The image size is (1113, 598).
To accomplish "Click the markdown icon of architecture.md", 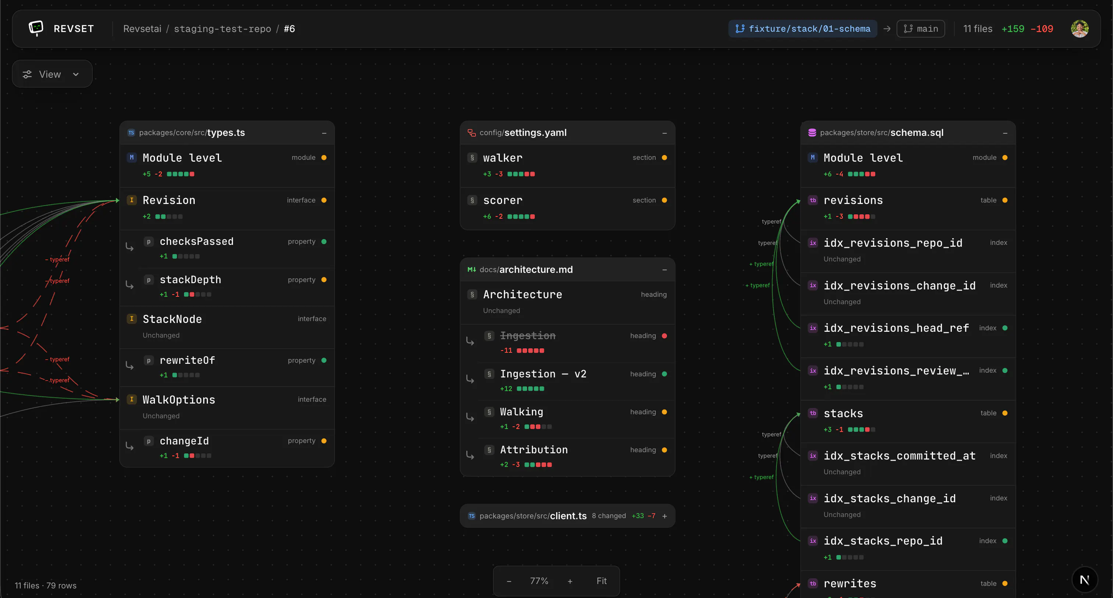I will [x=471, y=270].
